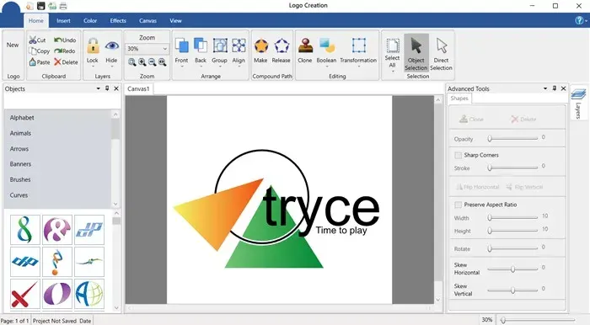This screenshot has width=590, height=325.
Task: Click the Redo arrow icon
Action: tap(58, 51)
